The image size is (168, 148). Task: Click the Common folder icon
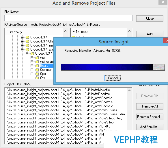37,70
